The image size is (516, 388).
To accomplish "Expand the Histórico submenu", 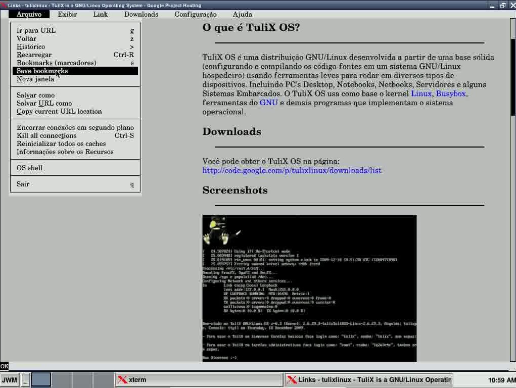I will pyautogui.click(x=75, y=46).
